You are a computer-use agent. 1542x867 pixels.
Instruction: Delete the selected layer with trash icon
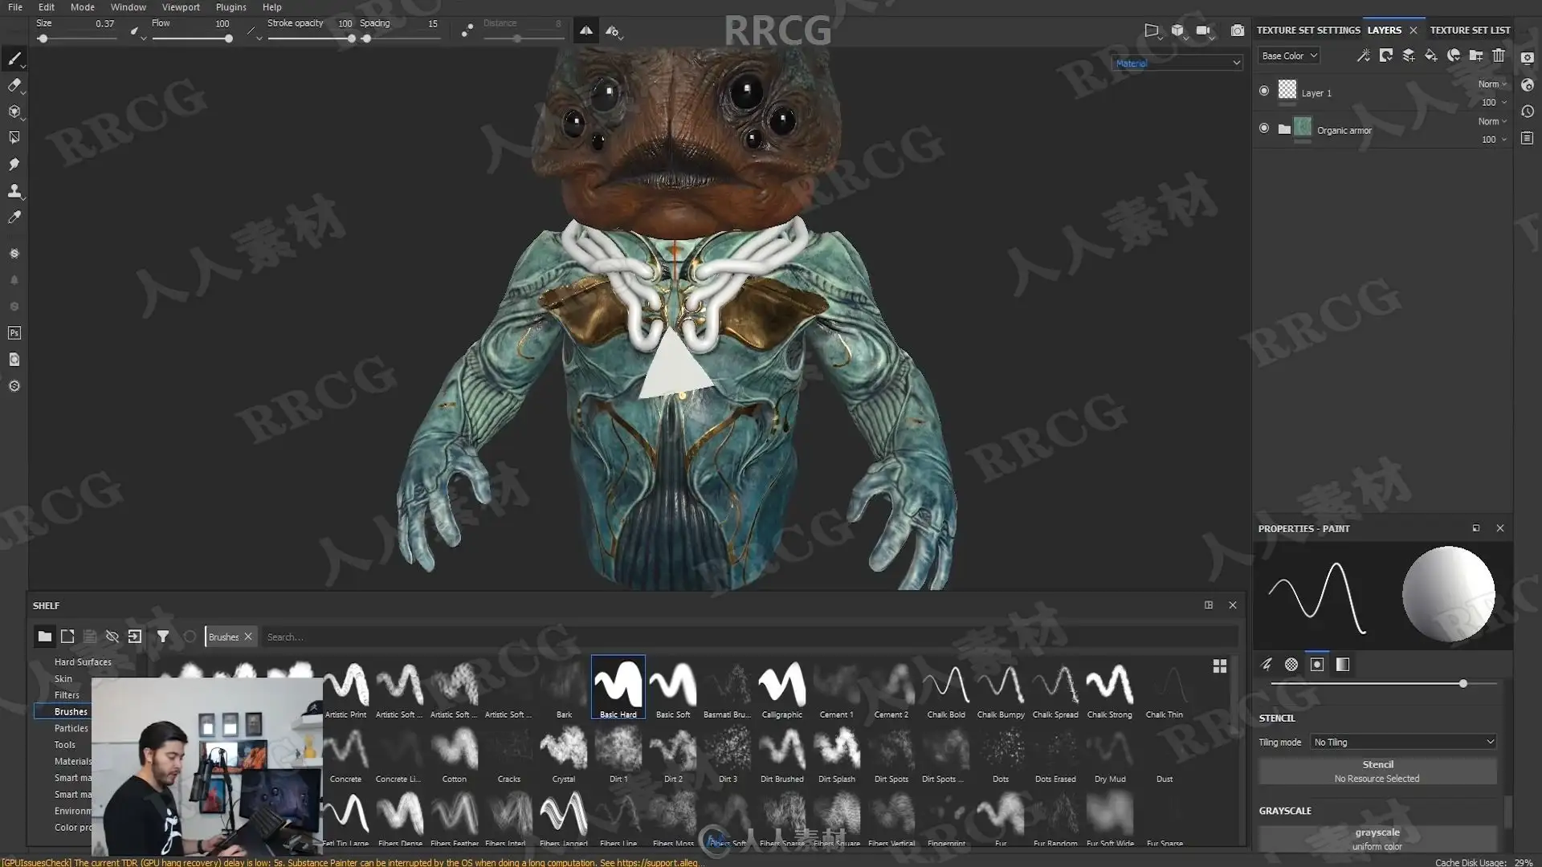[1499, 55]
